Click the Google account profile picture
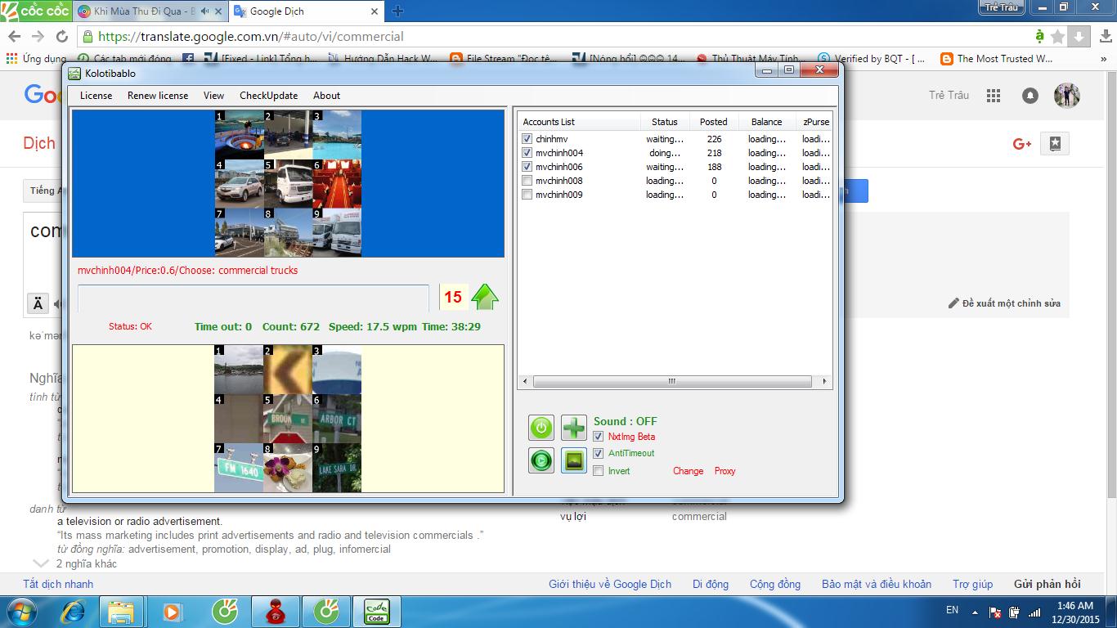Screen dimensions: 1117x628 [1067, 96]
